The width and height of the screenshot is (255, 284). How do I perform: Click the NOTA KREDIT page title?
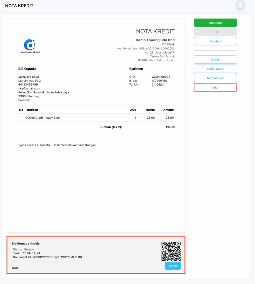[x=19, y=6]
